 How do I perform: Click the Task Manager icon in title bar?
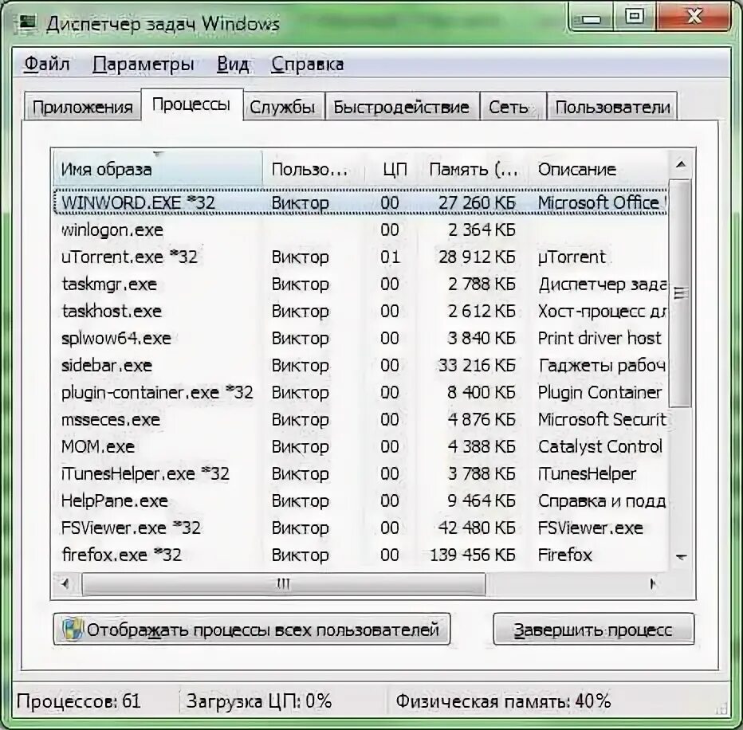tap(27, 23)
